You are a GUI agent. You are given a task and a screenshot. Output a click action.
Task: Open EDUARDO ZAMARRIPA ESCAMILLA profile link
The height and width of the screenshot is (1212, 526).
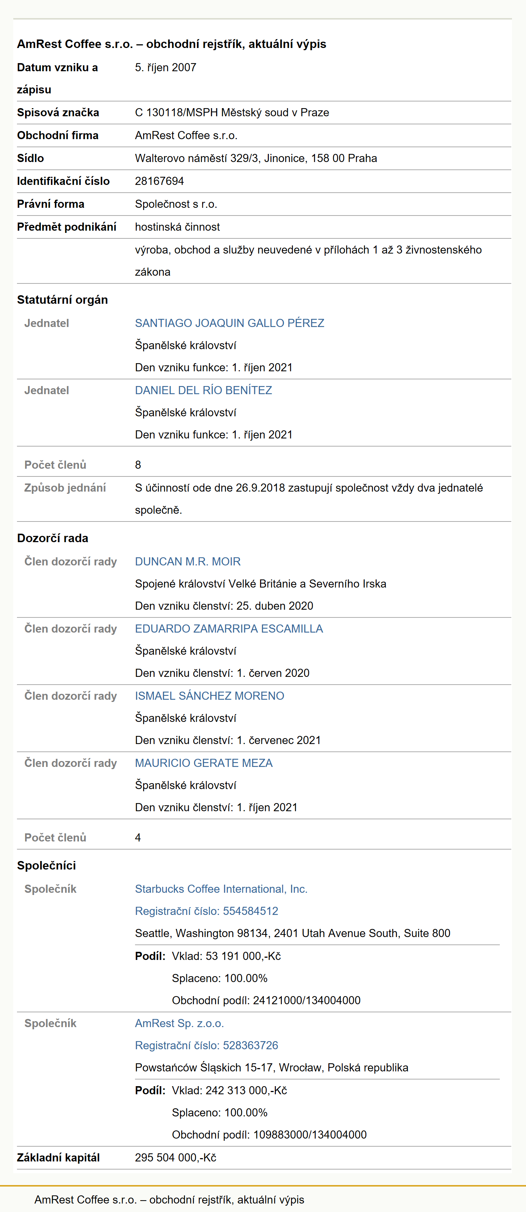[229, 629]
